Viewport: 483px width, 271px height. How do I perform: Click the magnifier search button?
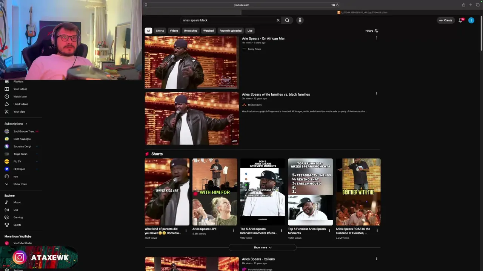click(x=287, y=20)
